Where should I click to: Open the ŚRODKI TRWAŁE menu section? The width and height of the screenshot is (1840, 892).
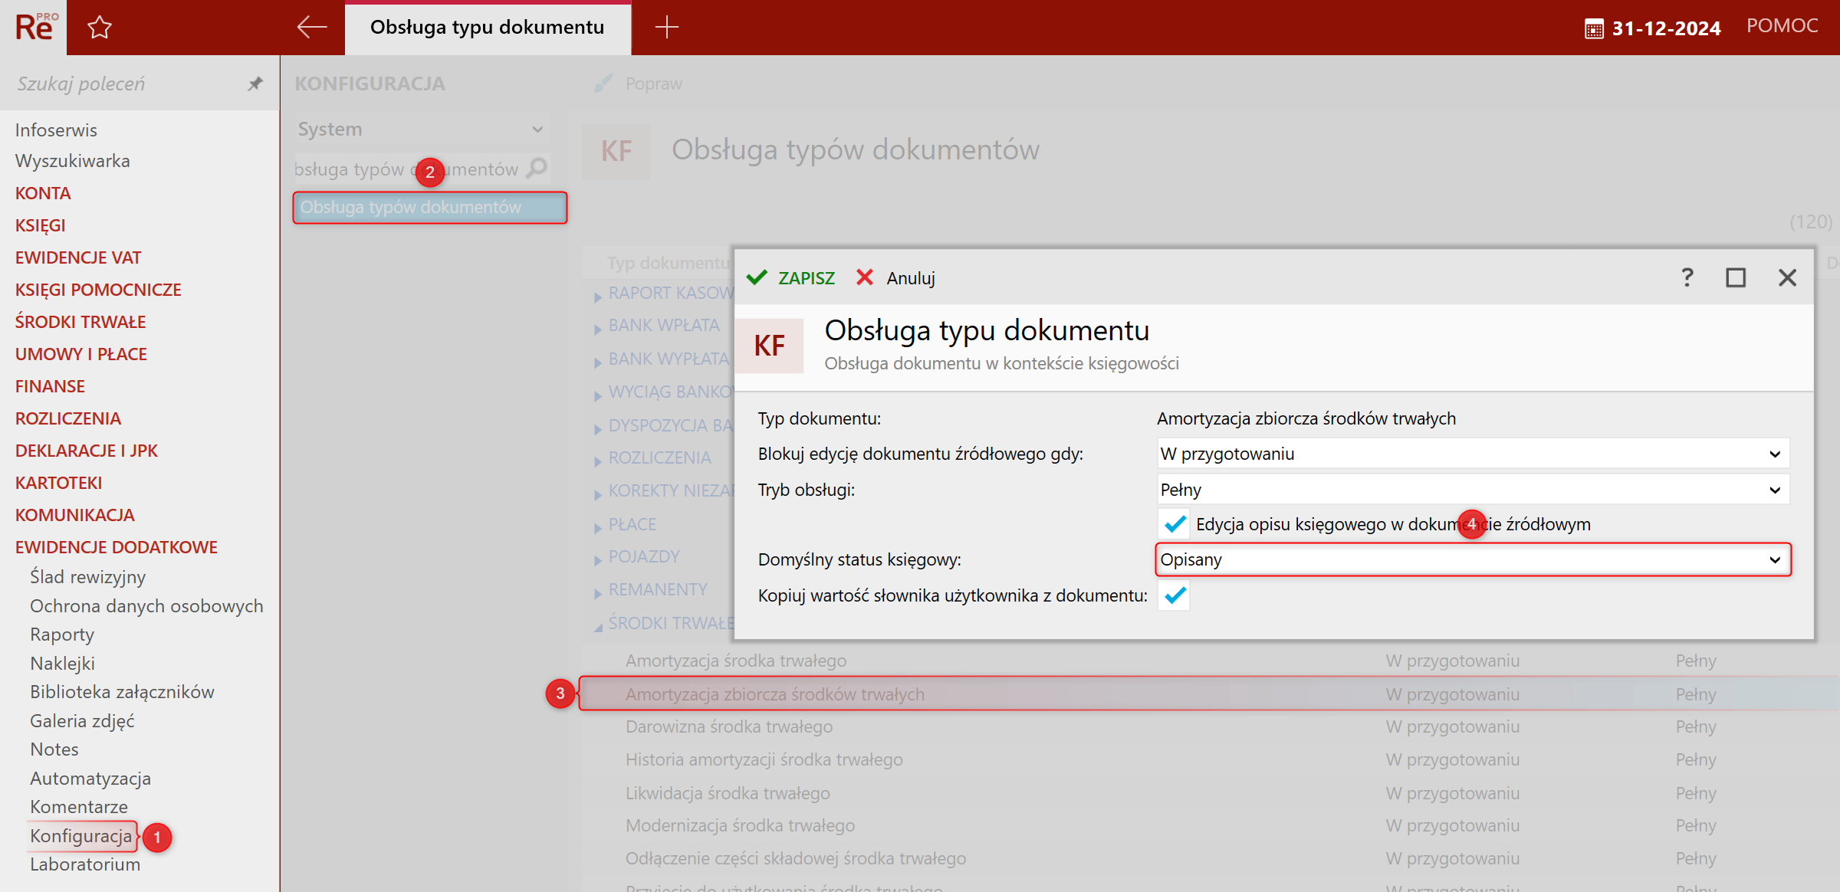tap(80, 322)
